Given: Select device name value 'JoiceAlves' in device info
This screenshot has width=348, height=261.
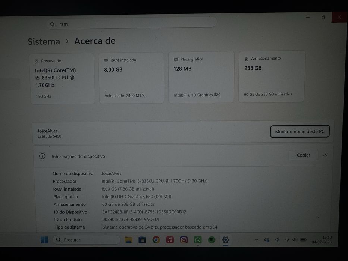Looking at the screenshot, I should [112, 173].
